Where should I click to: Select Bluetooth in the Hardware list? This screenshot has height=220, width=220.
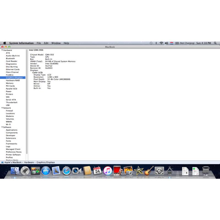coord(10,58)
